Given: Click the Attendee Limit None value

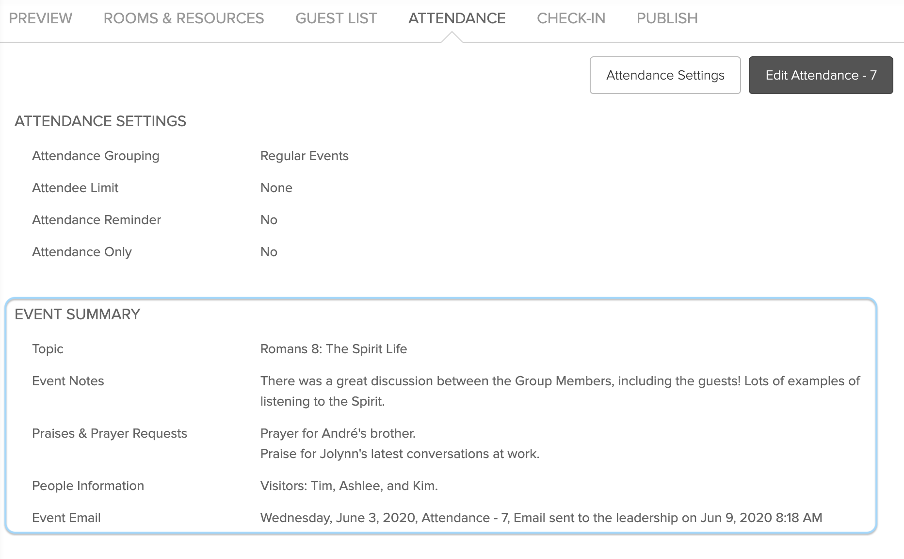Looking at the screenshot, I should [x=276, y=188].
